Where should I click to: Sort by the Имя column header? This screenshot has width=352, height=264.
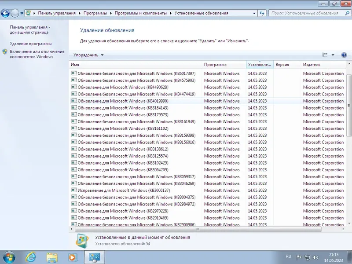pyautogui.click(x=136, y=65)
